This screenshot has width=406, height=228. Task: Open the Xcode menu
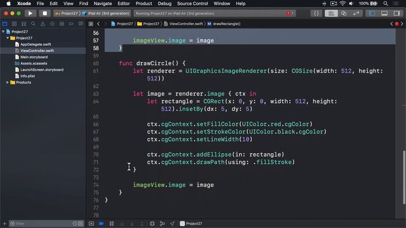24,4
